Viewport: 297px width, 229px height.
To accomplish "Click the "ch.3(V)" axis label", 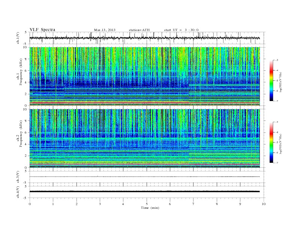I will [x=18, y=177].
